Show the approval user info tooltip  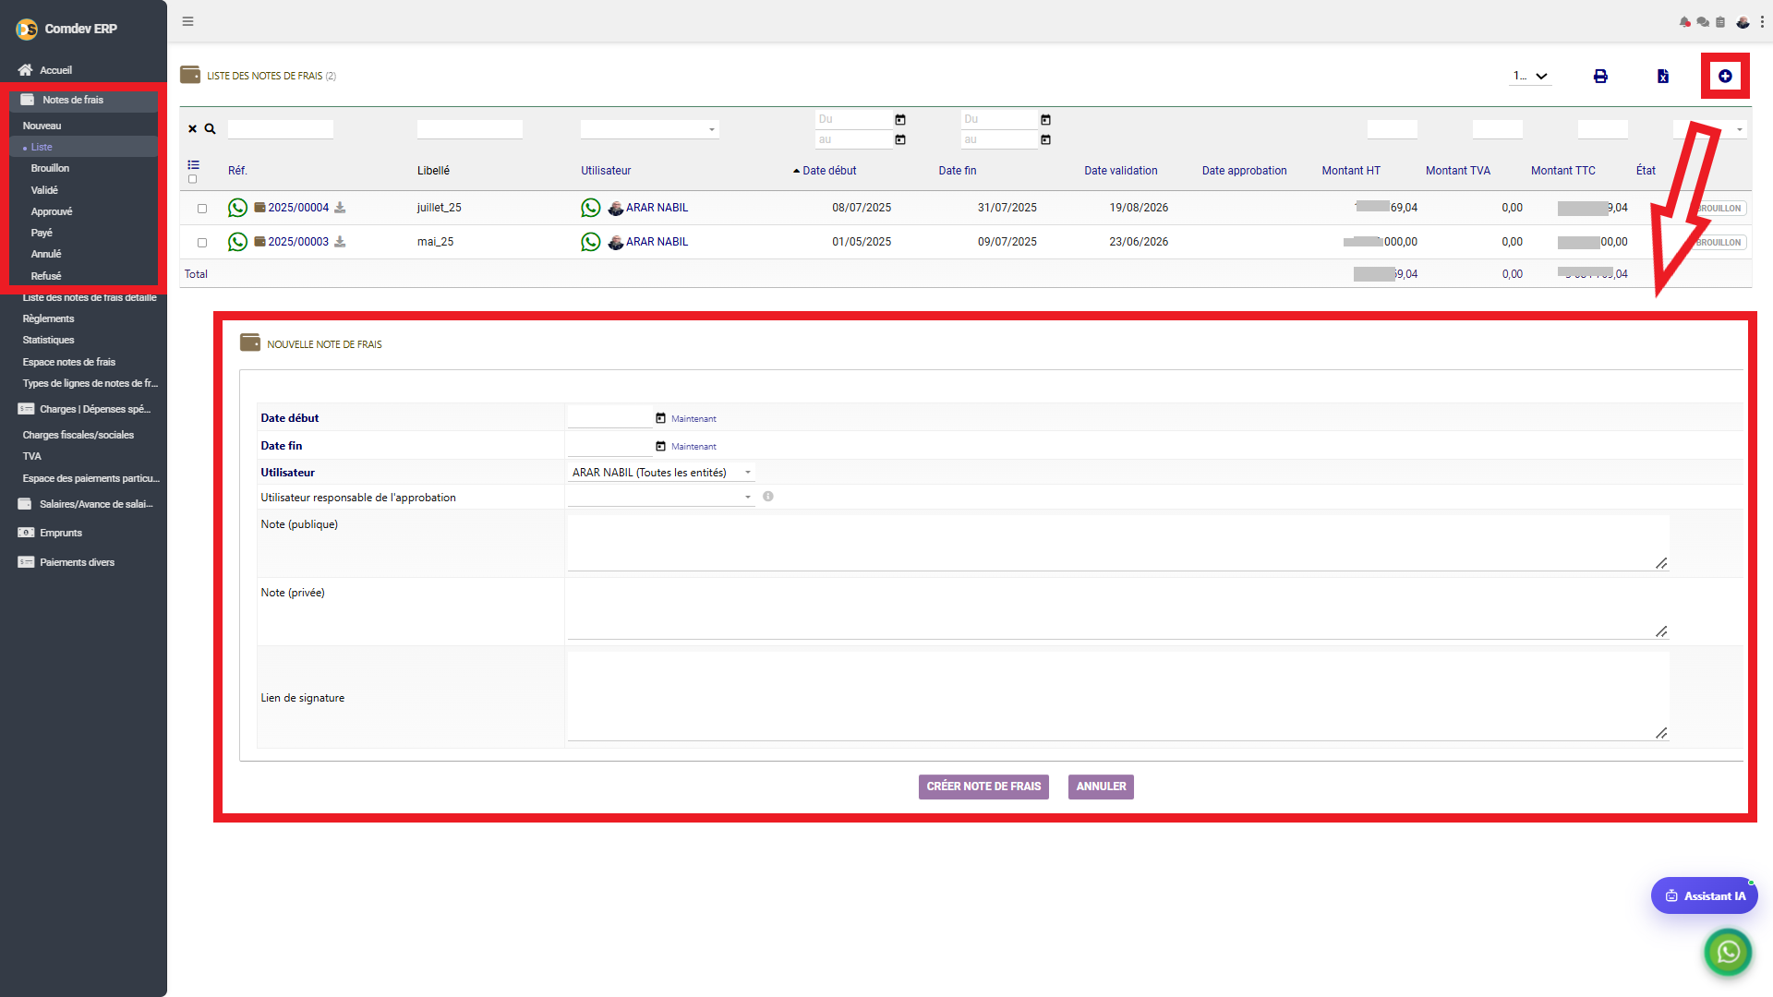(x=768, y=497)
